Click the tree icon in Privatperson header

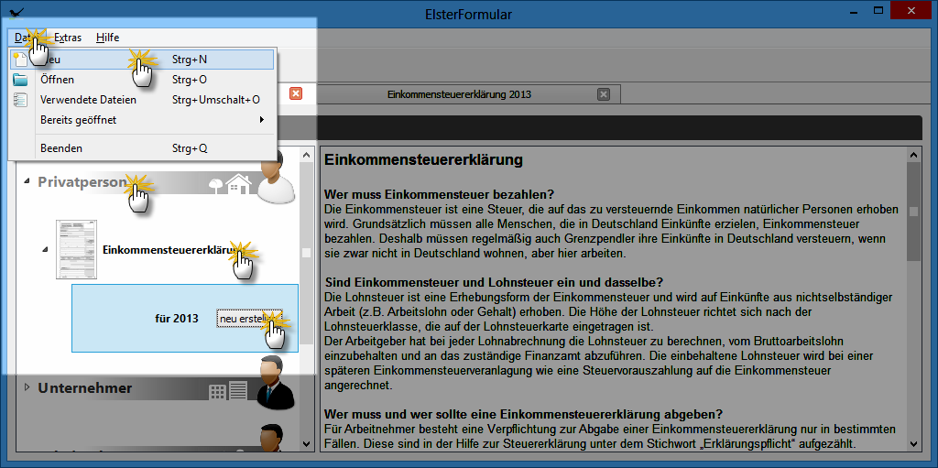pyautogui.click(x=216, y=186)
